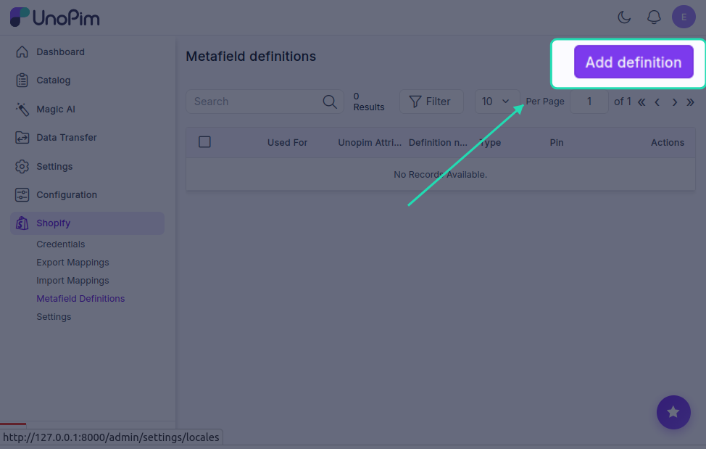Open Shopify Credentials submenu
The width and height of the screenshot is (706, 449).
point(61,244)
